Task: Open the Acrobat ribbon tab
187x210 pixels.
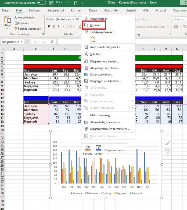Action: pos(160,10)
